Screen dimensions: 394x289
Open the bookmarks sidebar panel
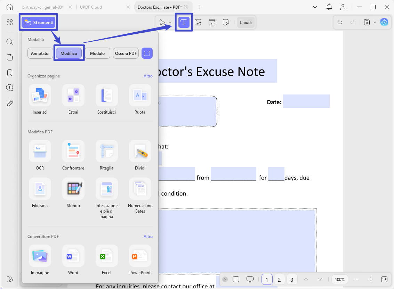[10, 73]
